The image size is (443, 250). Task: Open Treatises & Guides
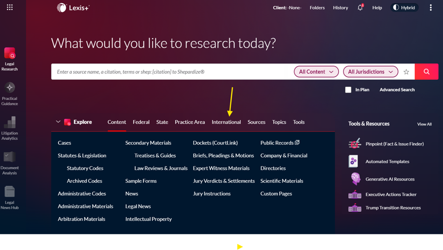[x=155, y=155]
